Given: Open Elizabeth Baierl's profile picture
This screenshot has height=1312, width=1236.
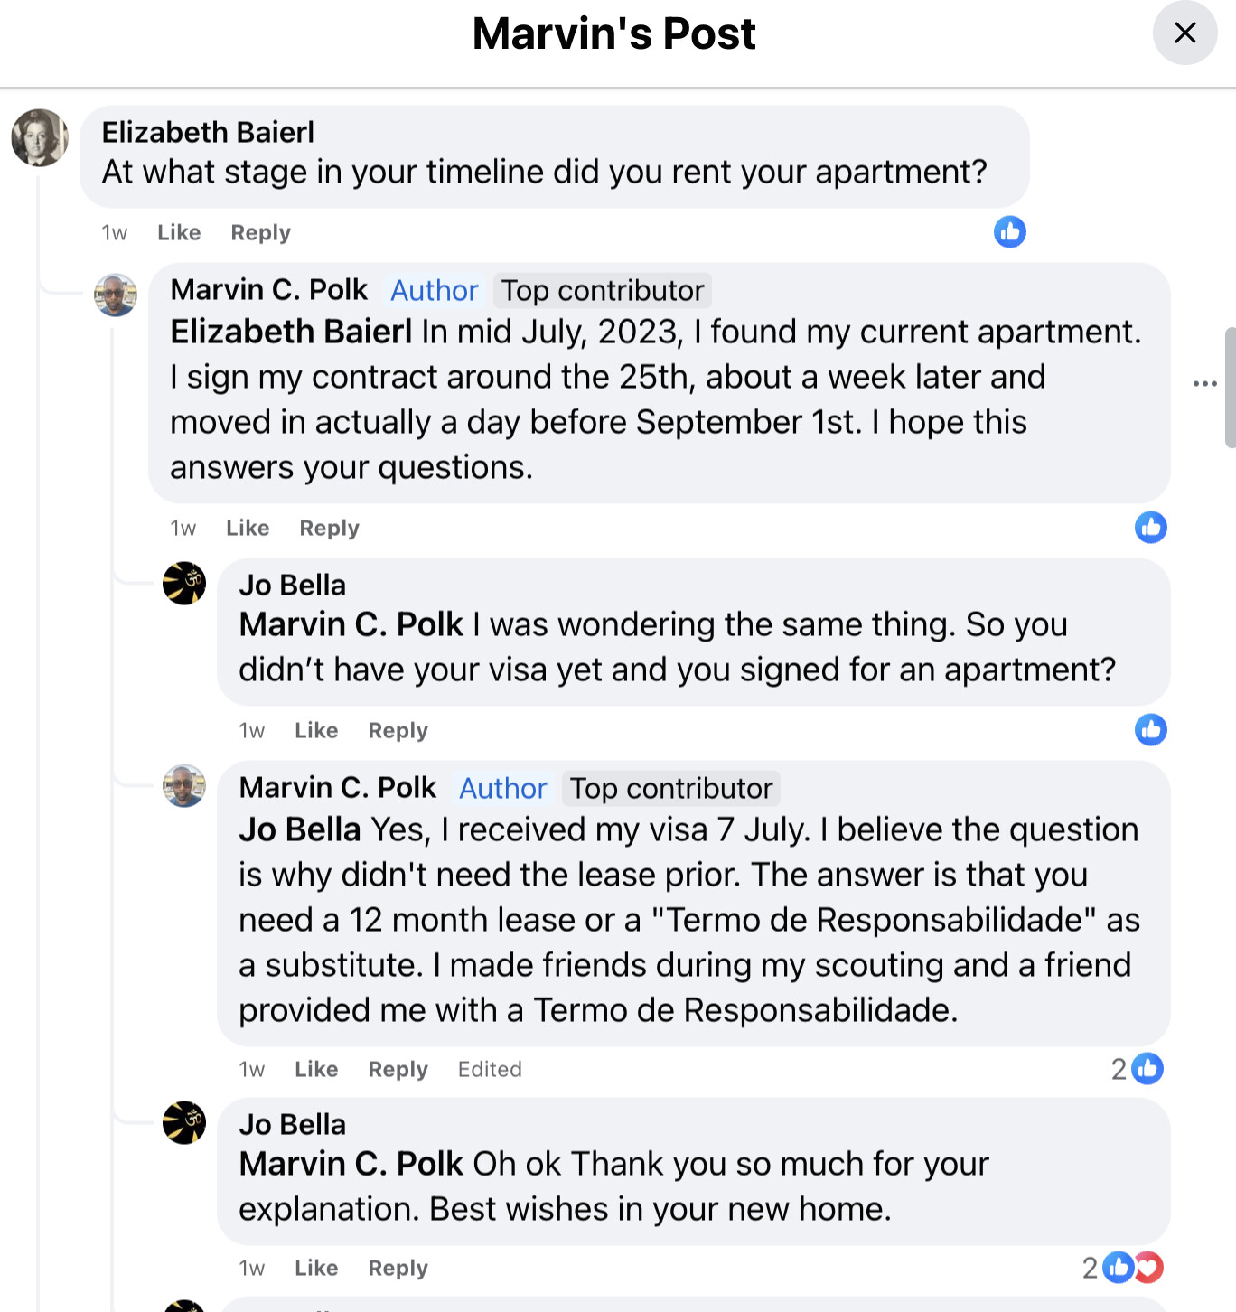Looking at the screenshot, I should (x=40, y=138).
